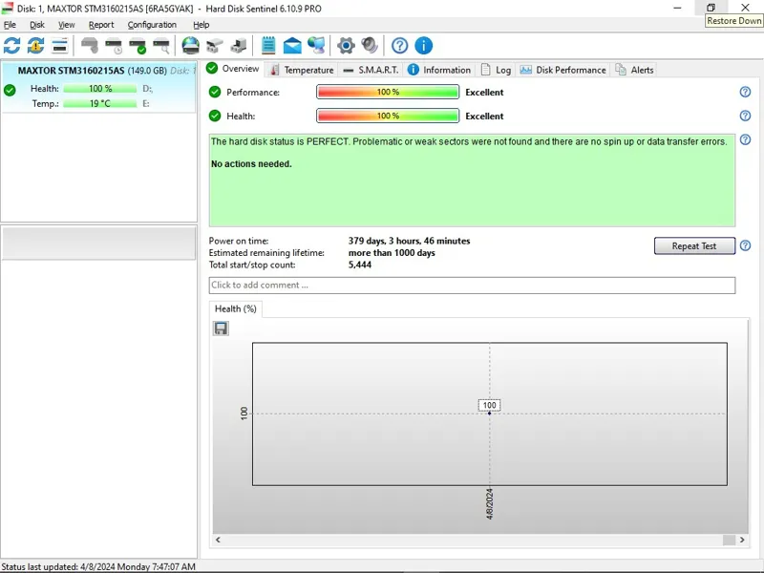The width and height of the screenshot is (764, 573).
Task: Click the 5,444 start/stop count value
Action: (360, 265)
